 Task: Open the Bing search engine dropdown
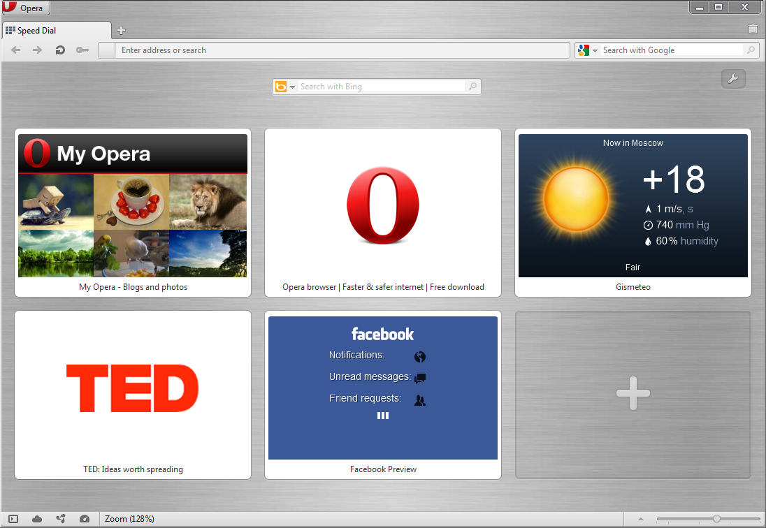[292, 86]
